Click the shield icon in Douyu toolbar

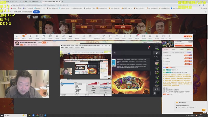[157, 36]
